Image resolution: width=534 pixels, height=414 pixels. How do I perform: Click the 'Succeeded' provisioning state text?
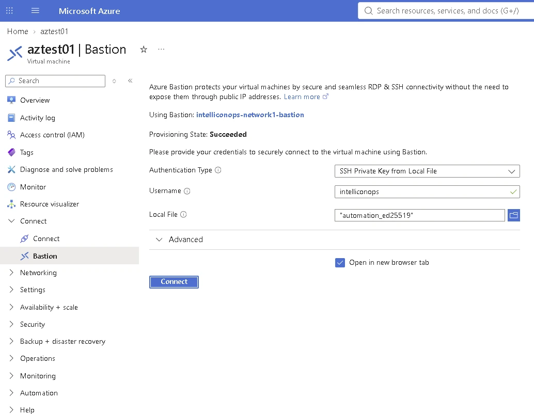coord(228,134)
